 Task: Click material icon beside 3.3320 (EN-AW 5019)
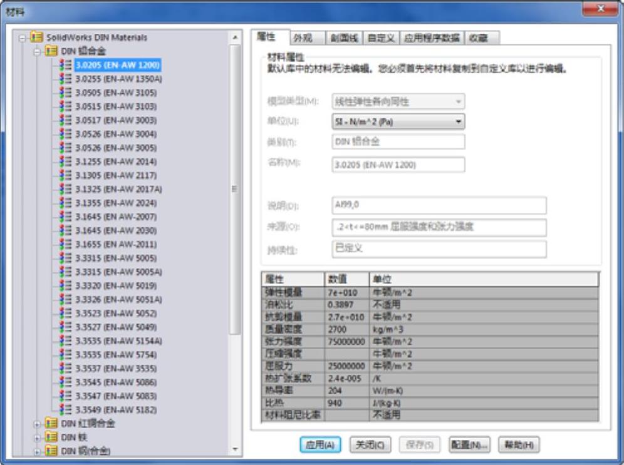pyautogui.click(x=66, y=285)
